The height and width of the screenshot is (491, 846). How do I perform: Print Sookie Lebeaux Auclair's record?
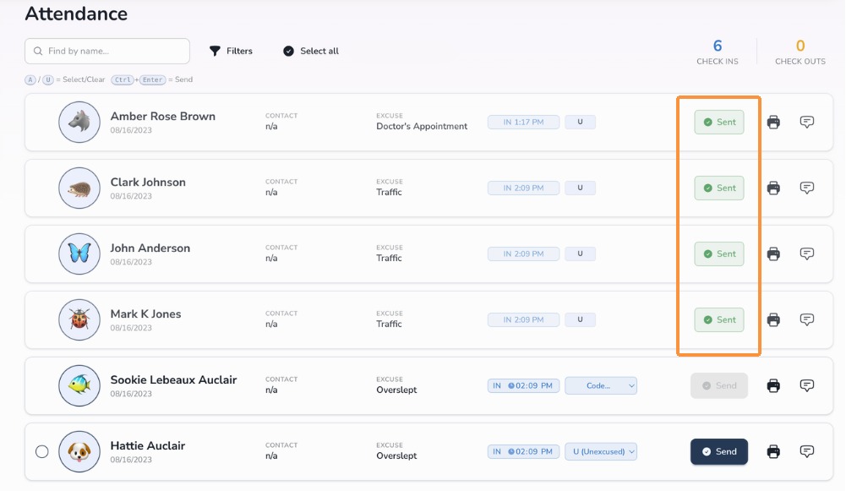[x=773, y=385]
